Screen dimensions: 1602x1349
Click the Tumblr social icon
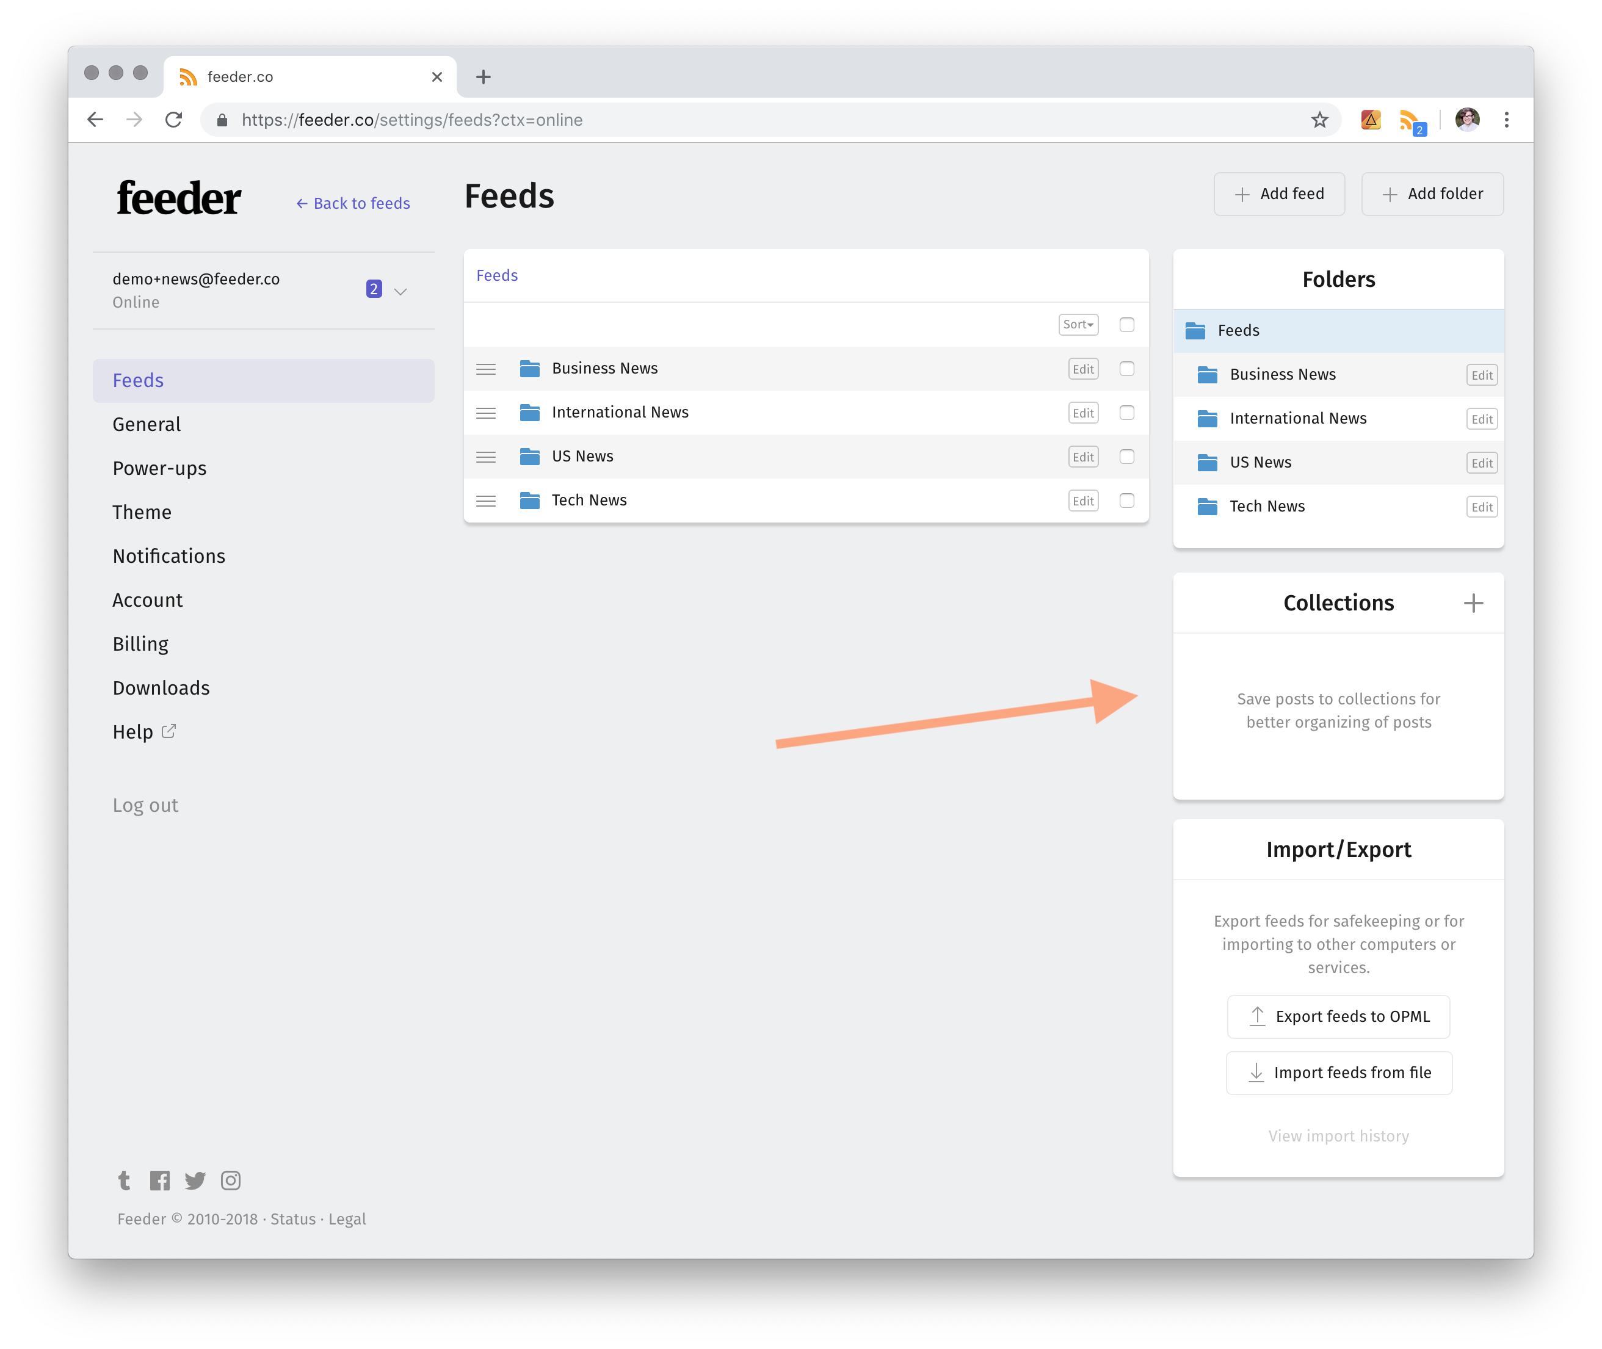tap(124, 1180)
